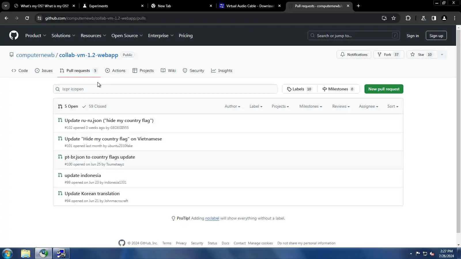Click pull request icon for #102
The width and height of the screenshot is (461, 259).
click(x=60, y=120)
